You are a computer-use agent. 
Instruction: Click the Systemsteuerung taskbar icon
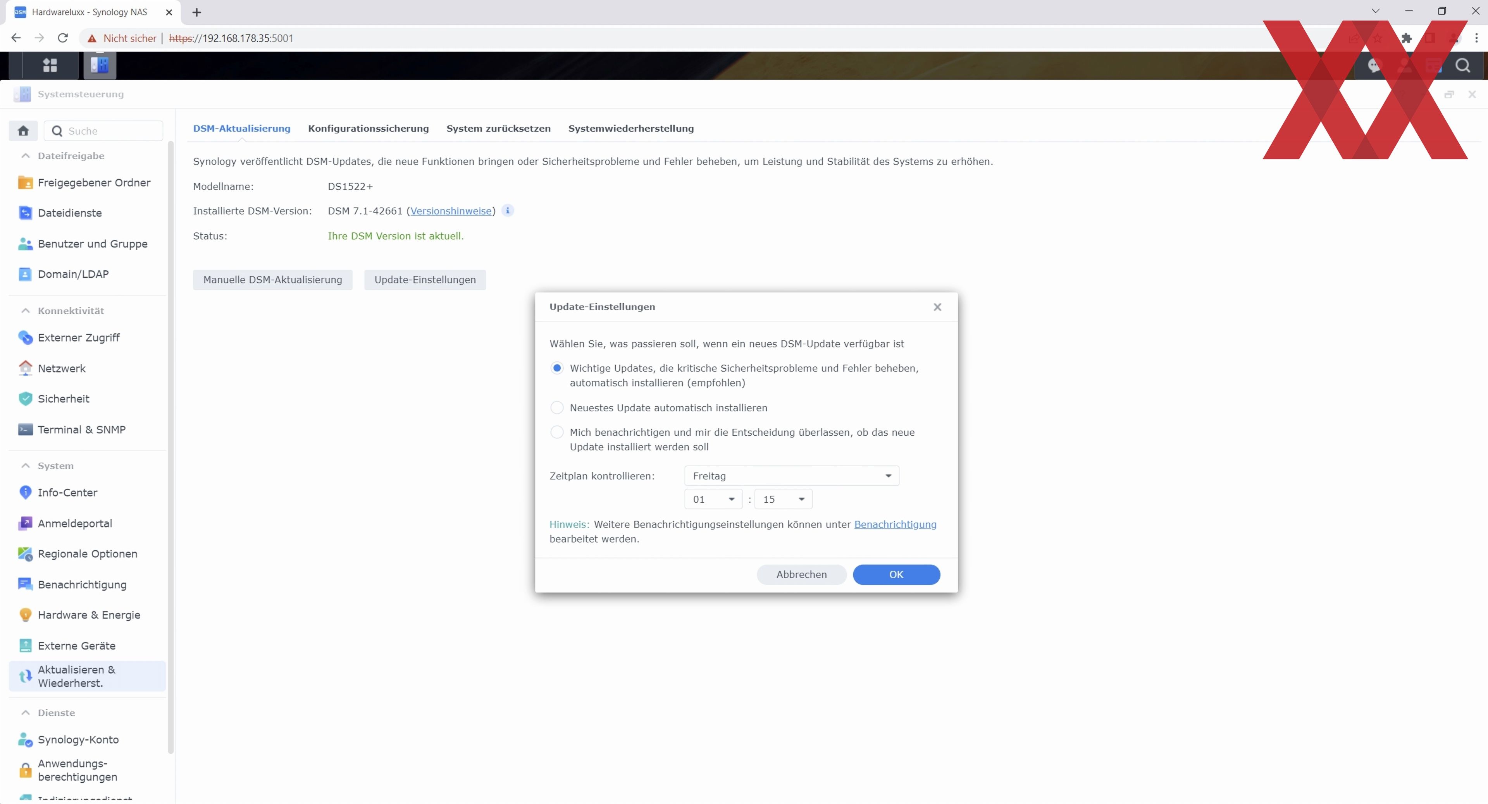(100, 65)
